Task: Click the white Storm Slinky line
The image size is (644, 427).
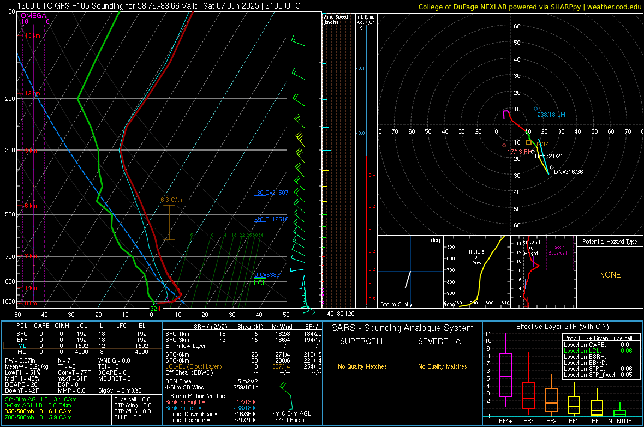Action: (408, 279)
